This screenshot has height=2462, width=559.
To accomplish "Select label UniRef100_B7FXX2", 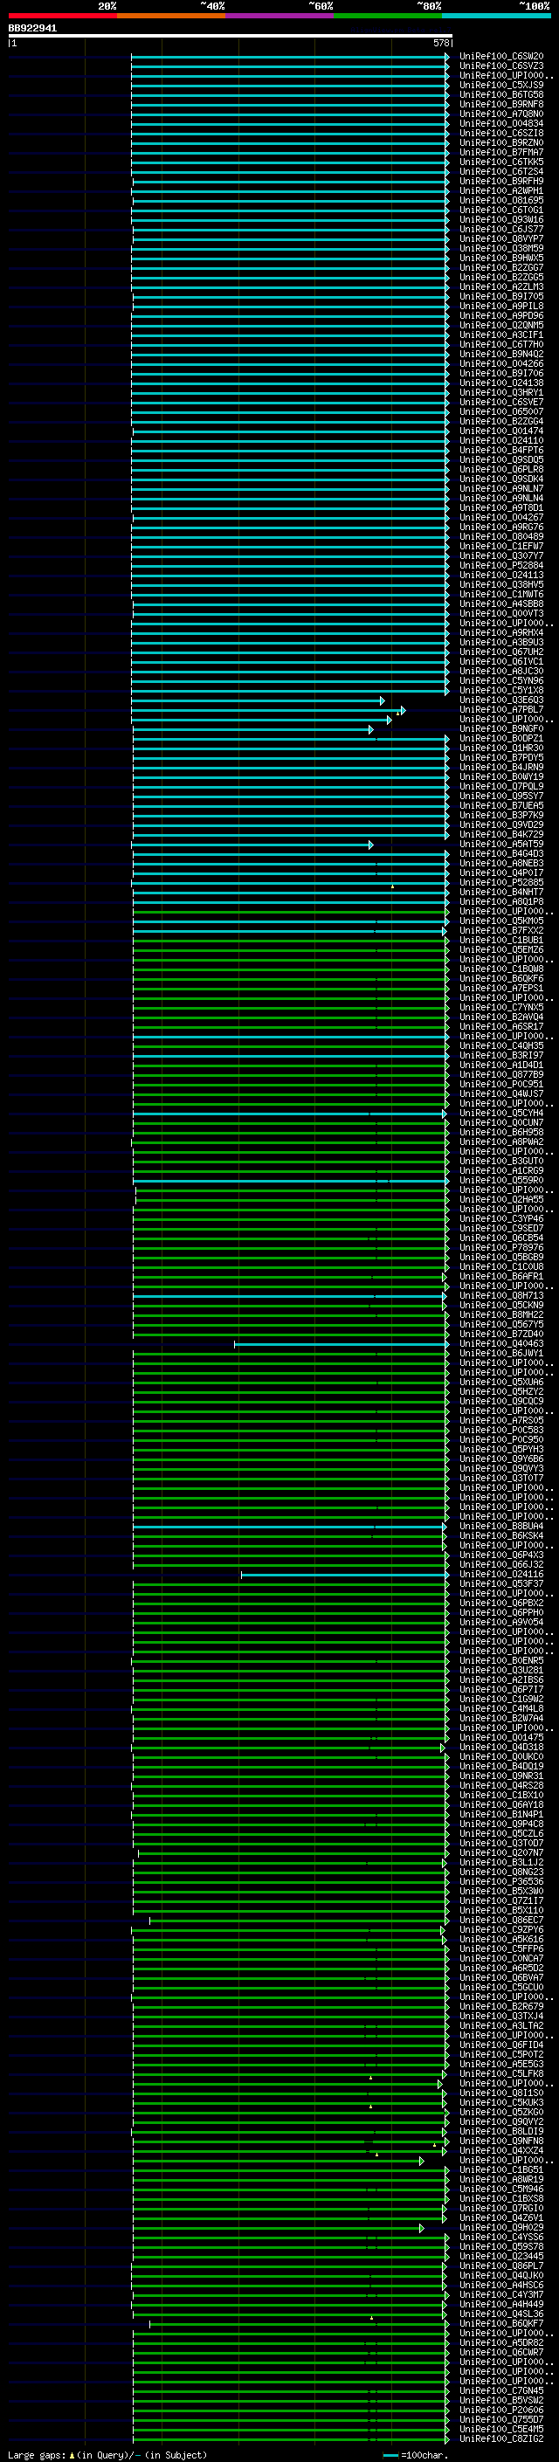I will click(501, 930).
